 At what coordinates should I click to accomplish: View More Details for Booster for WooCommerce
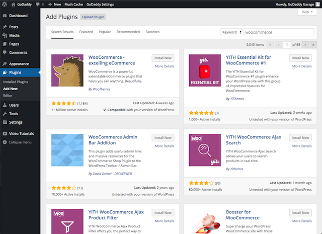click(x=302, y=221)
